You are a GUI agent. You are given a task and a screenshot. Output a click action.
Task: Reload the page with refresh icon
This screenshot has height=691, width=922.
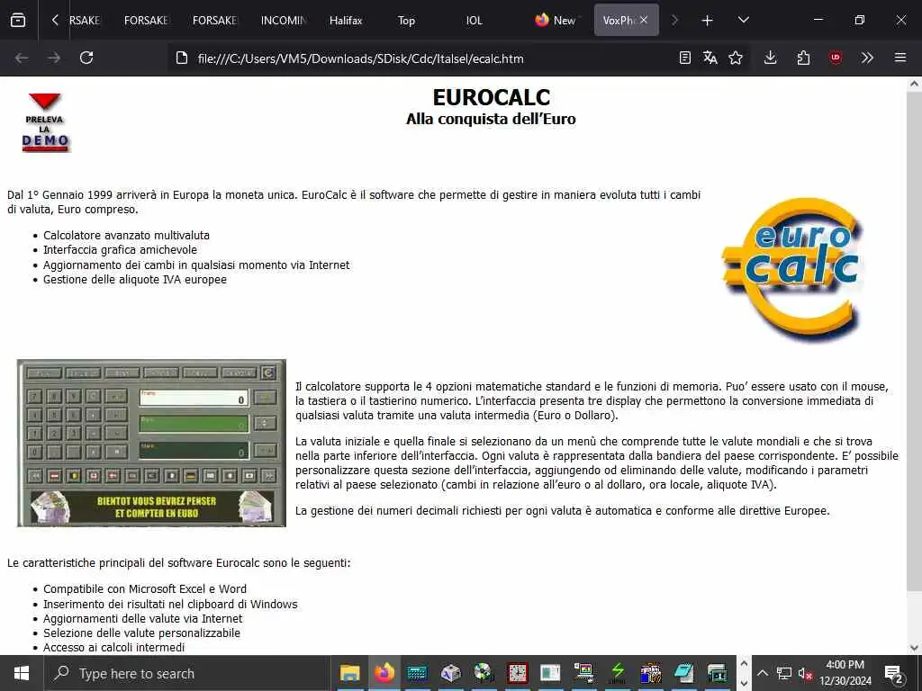[x=86, y=58]
